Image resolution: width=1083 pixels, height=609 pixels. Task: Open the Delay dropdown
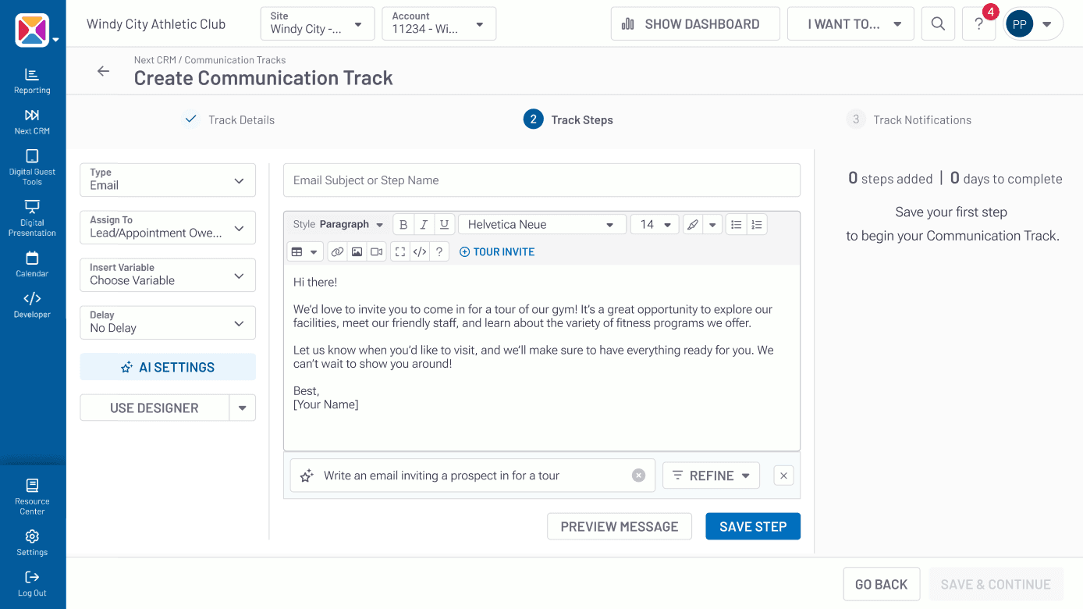[167, 322]
